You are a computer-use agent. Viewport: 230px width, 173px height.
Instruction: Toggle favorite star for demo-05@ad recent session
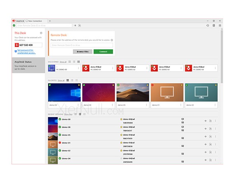[x=121, y=135]
